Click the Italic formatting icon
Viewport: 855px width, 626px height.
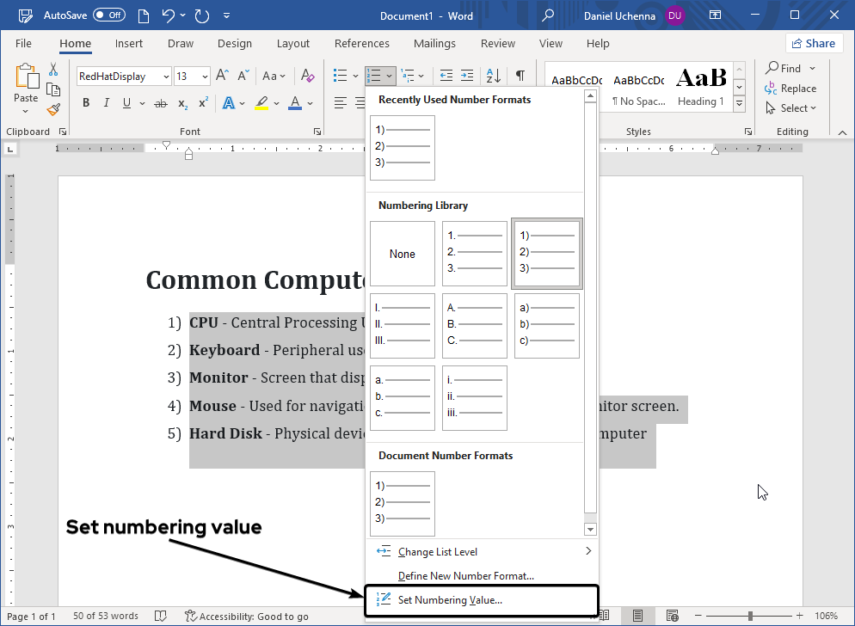[107, 103]
